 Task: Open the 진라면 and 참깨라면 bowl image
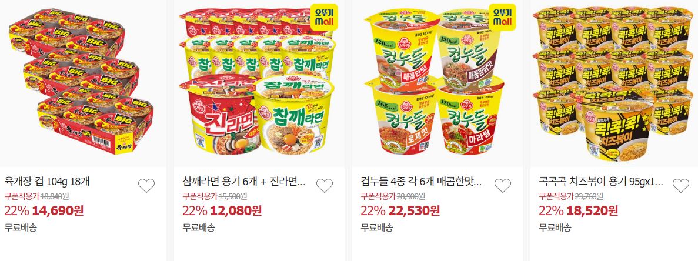[259, 83]
